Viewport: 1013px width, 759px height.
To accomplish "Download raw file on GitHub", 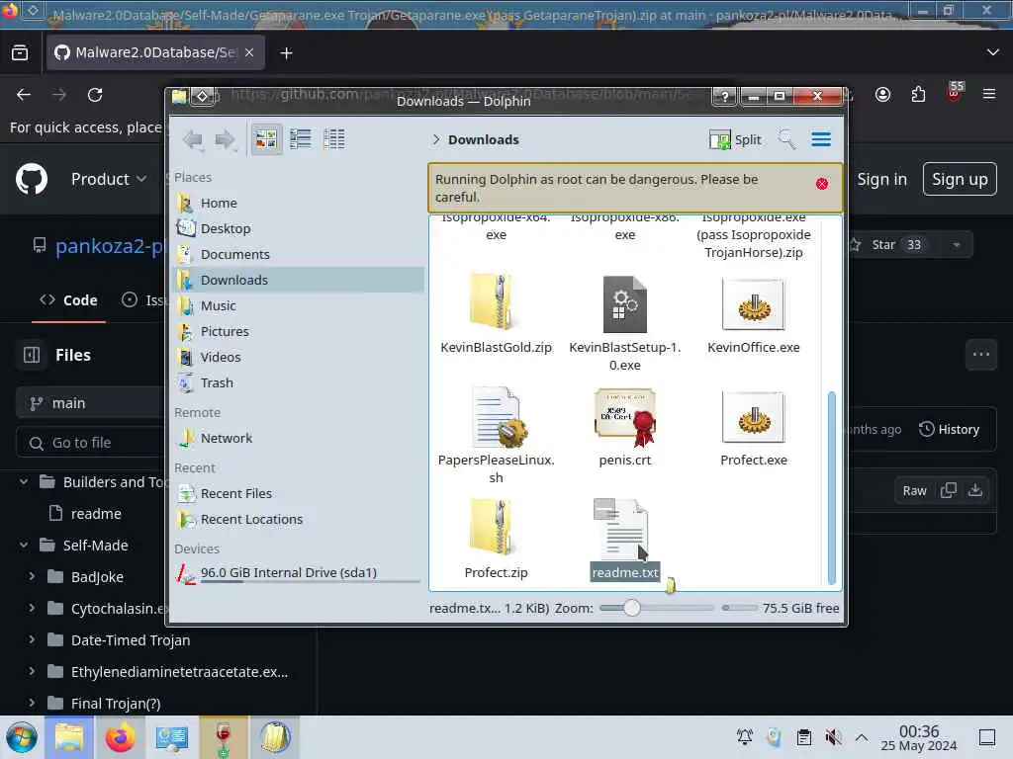I will click(975, 490).
